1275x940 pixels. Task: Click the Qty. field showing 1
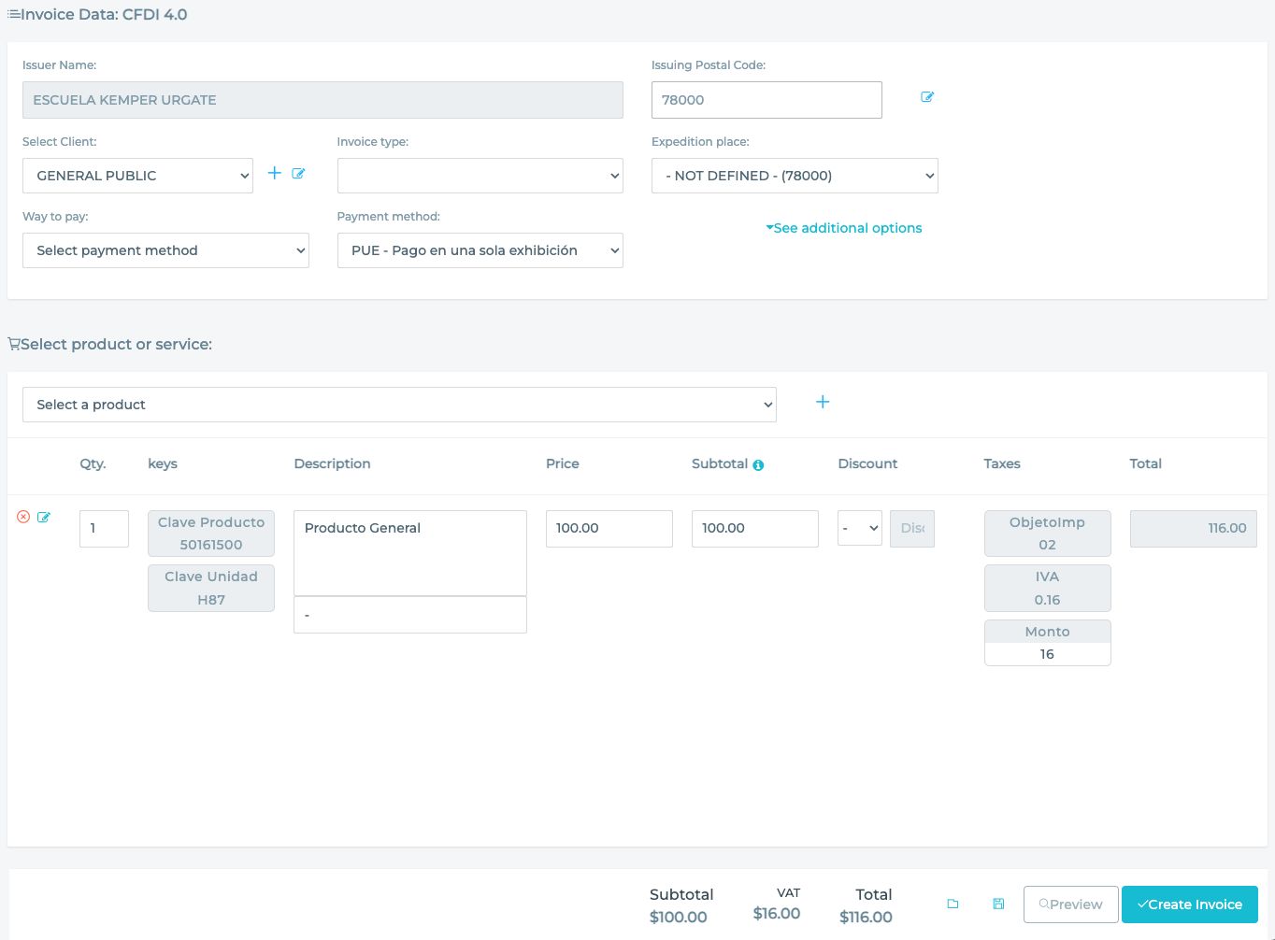click(x=104, y=529)
